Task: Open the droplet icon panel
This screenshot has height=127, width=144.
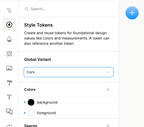Action: [9, 39]
